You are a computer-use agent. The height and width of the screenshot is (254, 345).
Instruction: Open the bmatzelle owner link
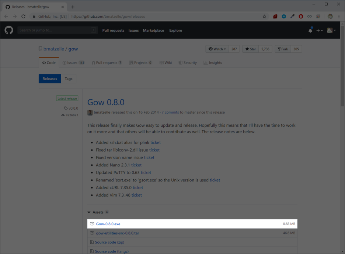[54, 49]
